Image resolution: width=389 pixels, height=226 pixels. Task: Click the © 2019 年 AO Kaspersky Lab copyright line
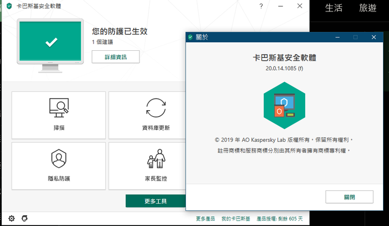pyautogui.click(x=284, y=140)
